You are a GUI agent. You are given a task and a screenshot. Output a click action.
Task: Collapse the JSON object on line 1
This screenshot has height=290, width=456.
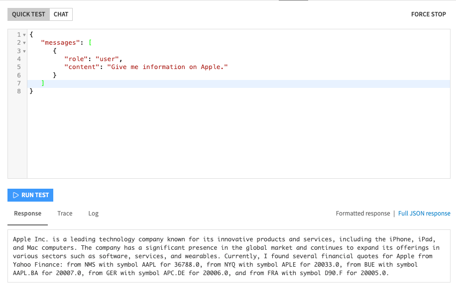pos(24,34)
